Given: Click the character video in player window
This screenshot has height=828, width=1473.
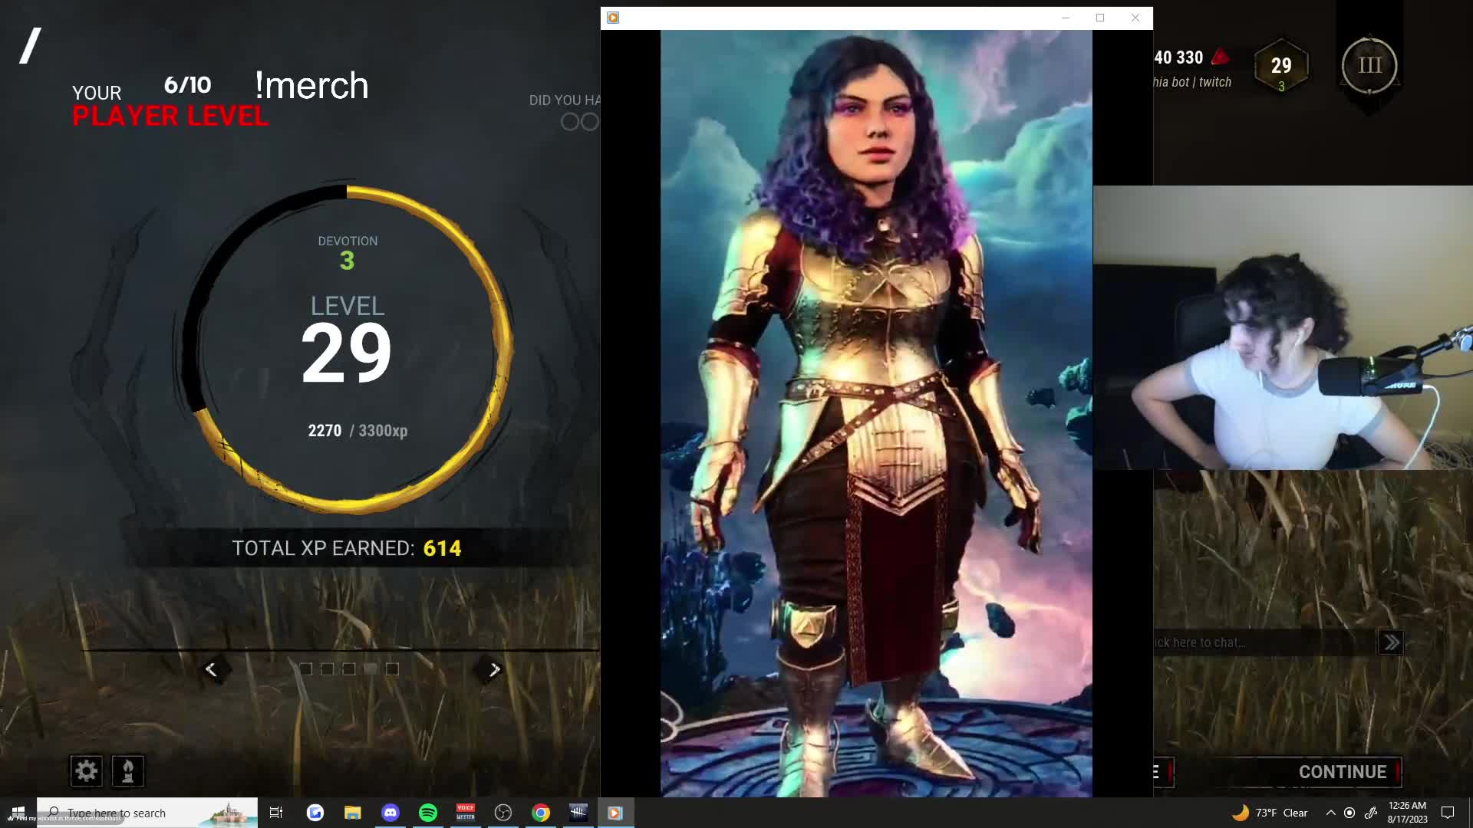Looking at the screenshot, I should (876, 414).
